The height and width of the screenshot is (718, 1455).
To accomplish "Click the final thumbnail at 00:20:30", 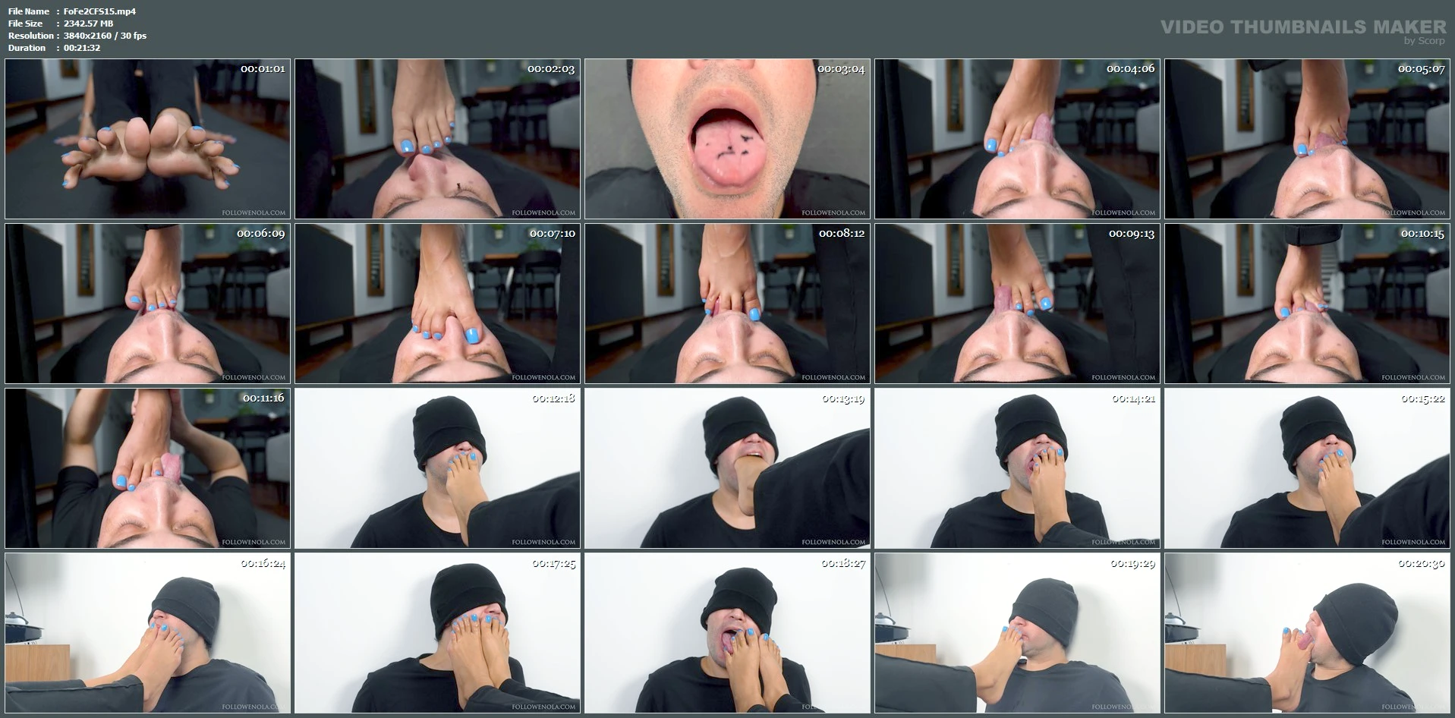I will tap(1307, 633).
